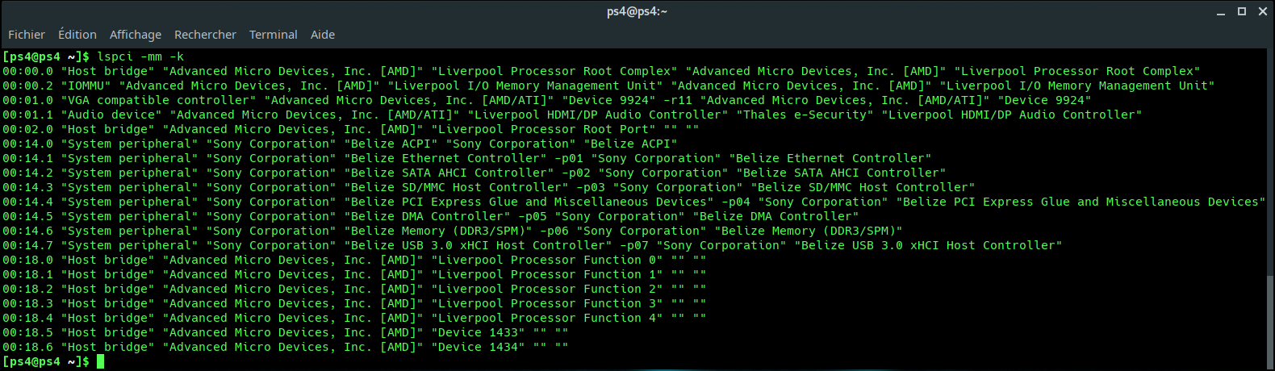Open the Terminal menu
Image resolution: width=1275 pixels, height=371 pixels.
point(273,35)
